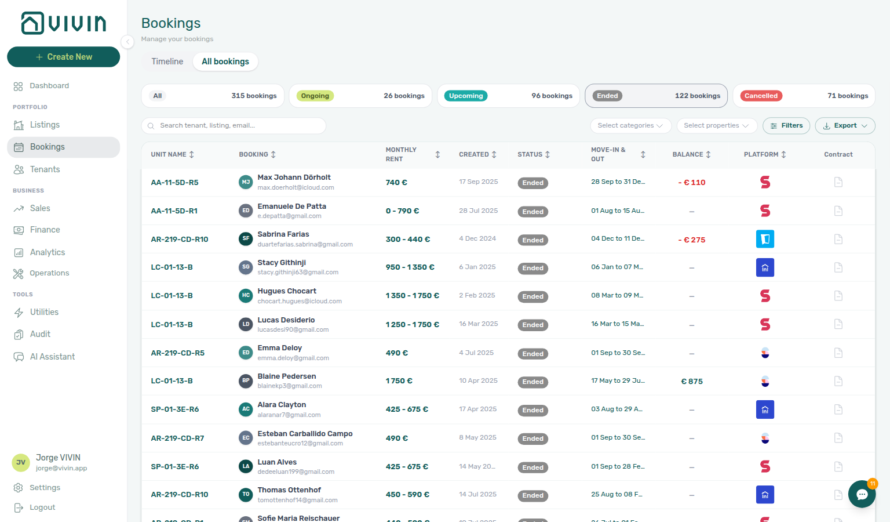
Task: Filter by Upcoming bookings
Action: click(x=508, y=96)
